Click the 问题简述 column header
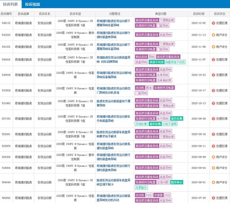230x203 pixels. [x=115, y=14]
